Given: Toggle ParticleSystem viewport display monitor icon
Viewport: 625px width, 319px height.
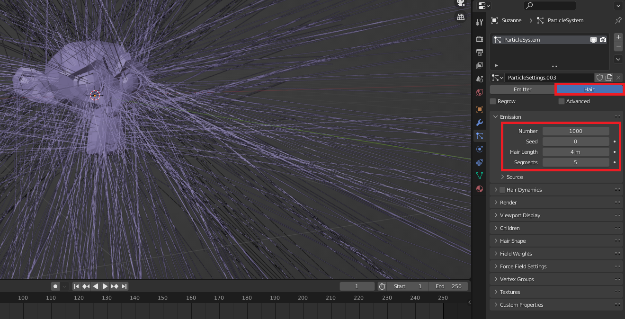Looking at the screenshot, I should click(x=593, y=40).
